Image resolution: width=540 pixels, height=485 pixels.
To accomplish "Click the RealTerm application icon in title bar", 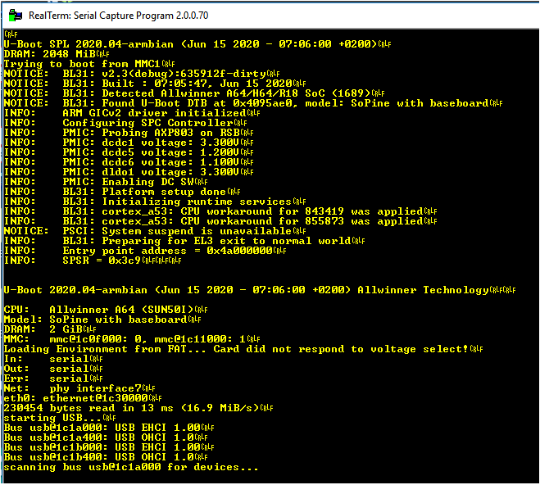I will tap(15, 15).
